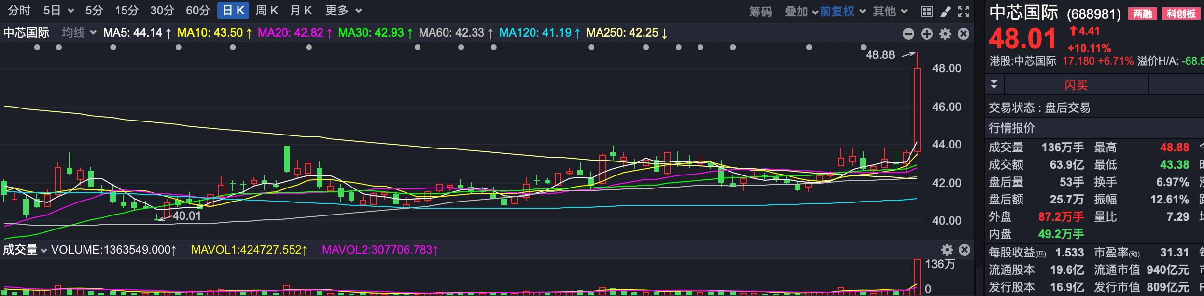Screen dimensions: 1204x296
Task: Click the 行情报价 section header
Action: [1012, 128]
